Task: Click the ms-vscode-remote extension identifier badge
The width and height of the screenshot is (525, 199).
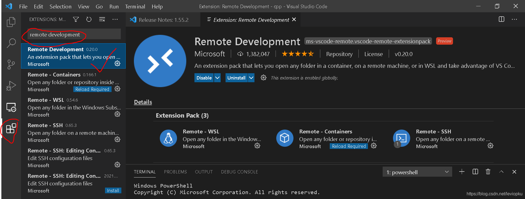Action: tap(368, 41)
